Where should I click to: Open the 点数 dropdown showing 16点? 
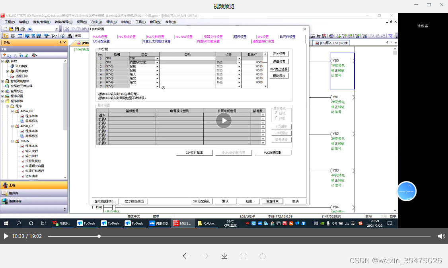(x=240, y=62)
